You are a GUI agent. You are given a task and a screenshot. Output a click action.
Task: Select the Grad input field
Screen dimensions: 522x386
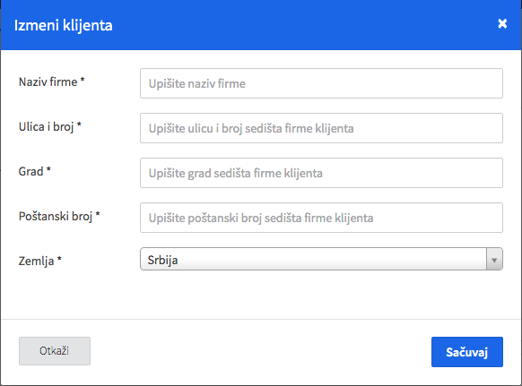[x=321, y=173]
